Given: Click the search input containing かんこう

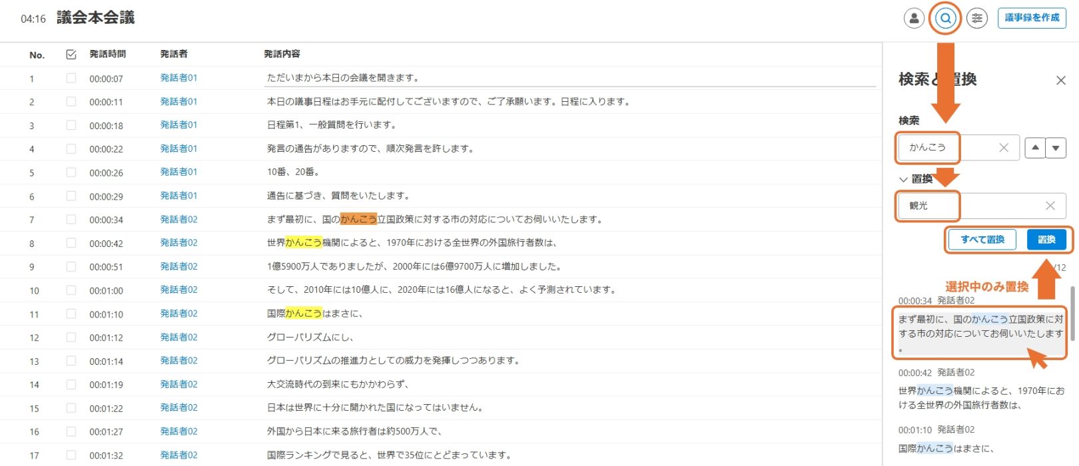Looking at the screenshot, I should point(946,148).
